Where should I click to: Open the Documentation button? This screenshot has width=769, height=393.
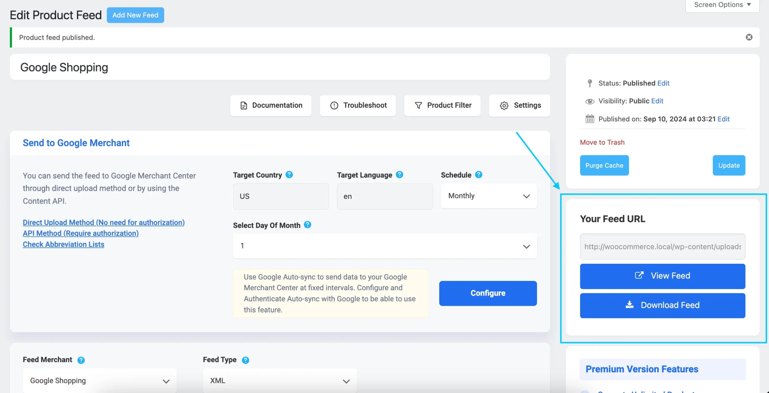point(271,105)
